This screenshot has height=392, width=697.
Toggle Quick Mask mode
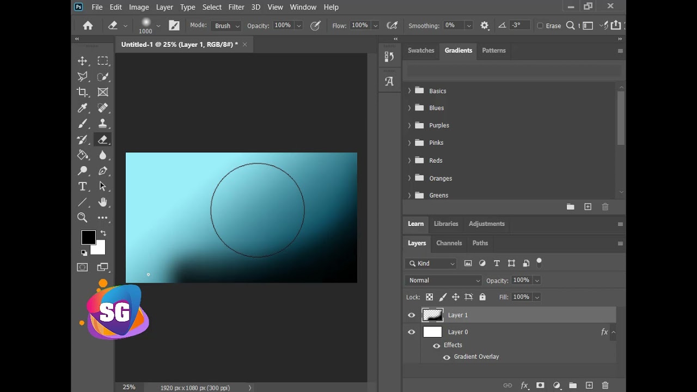pos(83,267)
